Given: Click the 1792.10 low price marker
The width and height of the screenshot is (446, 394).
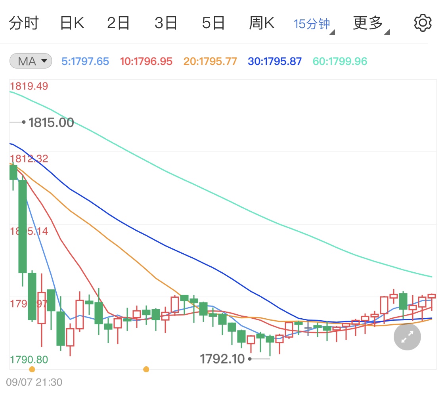Looking at the screenshot, I should tap(222, 359).
